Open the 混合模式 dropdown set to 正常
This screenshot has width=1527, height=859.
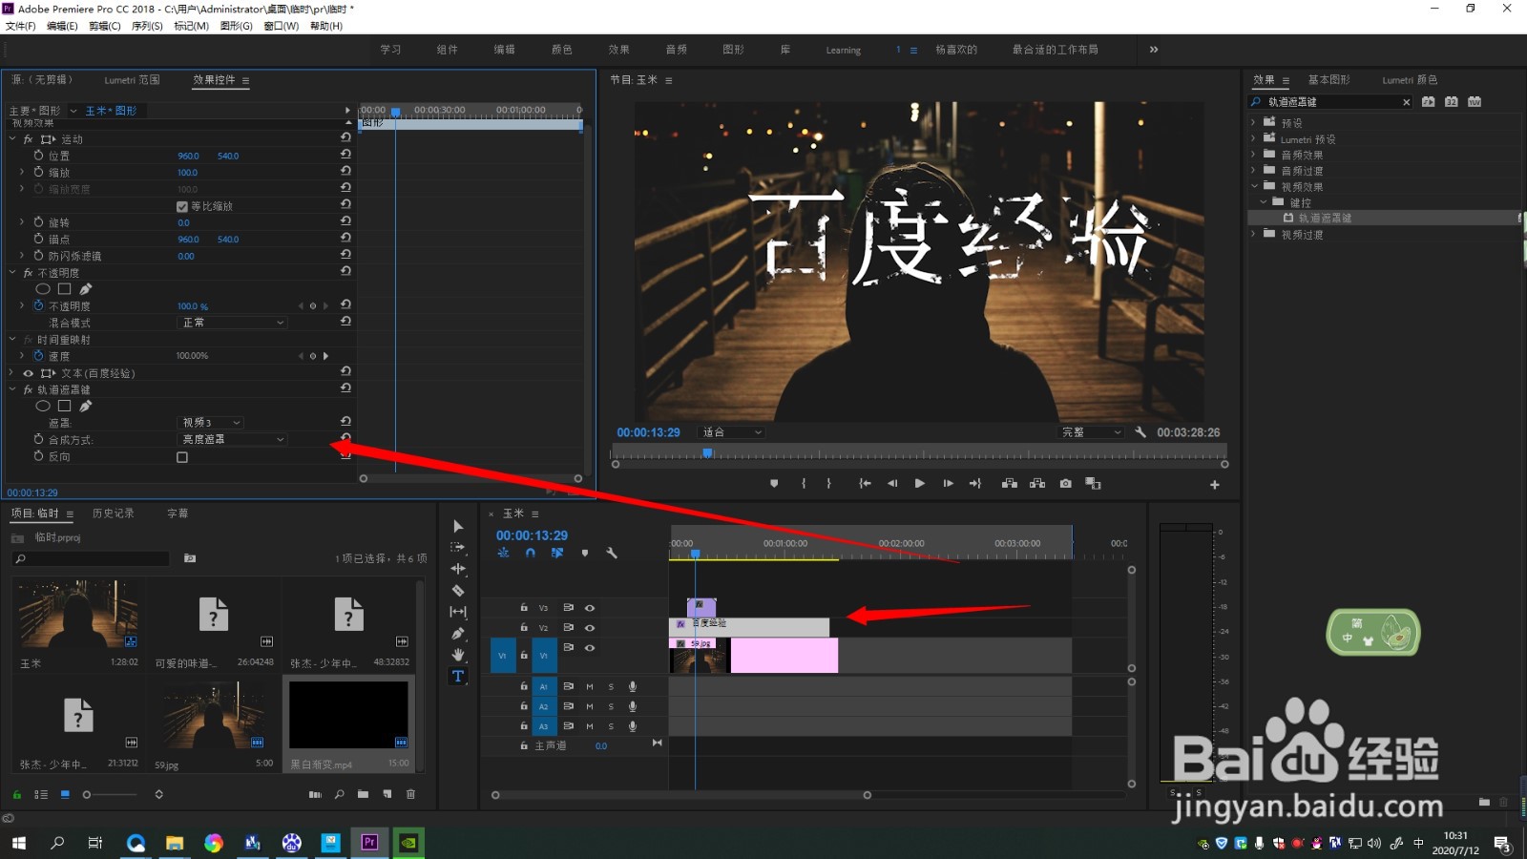[x=232, y=323]
